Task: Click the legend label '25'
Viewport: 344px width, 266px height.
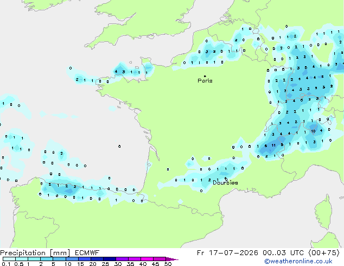Action: (105, 264)
